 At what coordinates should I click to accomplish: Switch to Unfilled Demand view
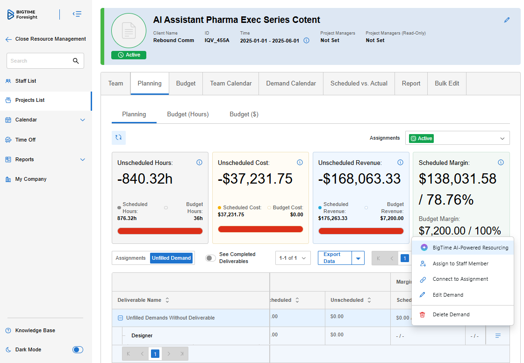click(x=172, y=258)
